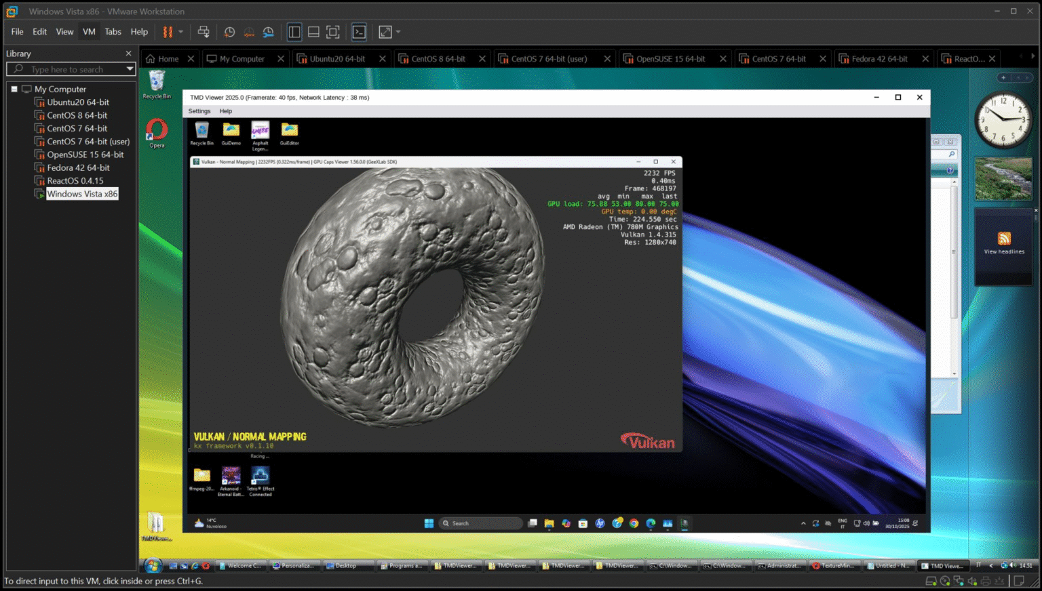
Task: Click the Arkanoid Eternal Battle remote desktop icon
Action: point(231,482)
